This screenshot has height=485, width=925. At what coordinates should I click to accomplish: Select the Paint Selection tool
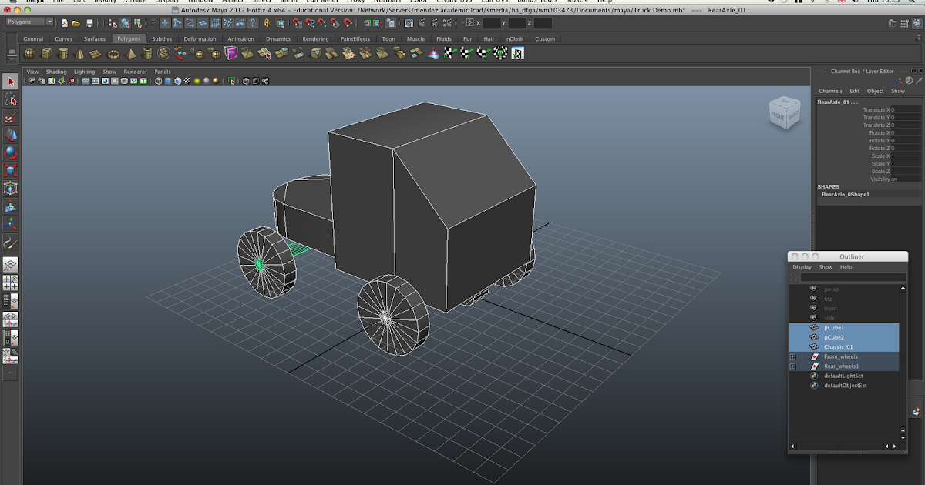pyautogui.click(x=10, y=118)
